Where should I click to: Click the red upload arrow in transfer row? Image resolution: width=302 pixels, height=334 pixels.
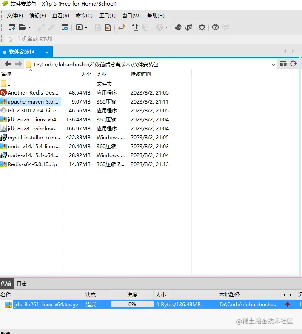point(288,304)
